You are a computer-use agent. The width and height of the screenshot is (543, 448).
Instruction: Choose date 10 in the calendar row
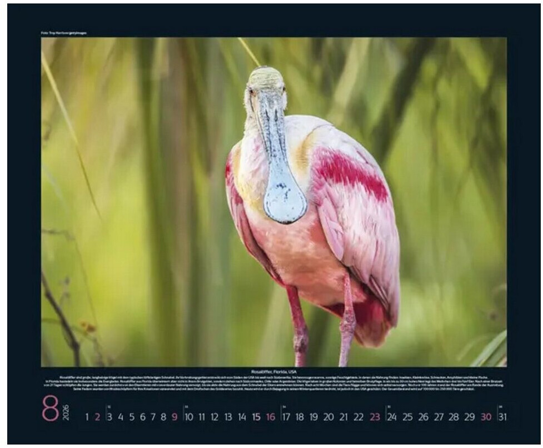[189, 417]
